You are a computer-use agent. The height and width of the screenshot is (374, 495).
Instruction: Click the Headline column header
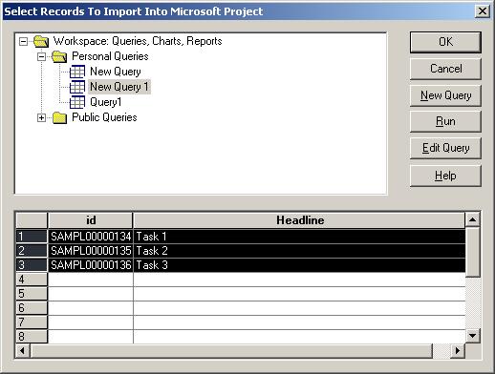299,220
